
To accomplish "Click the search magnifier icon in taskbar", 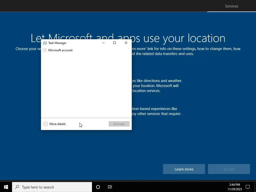I will pyautogui.click(x=17, y=187).
